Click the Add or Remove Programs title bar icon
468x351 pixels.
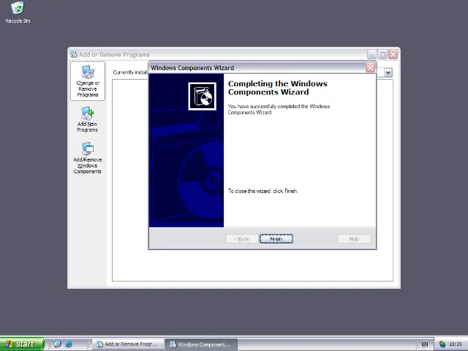(x=74, y=54)
